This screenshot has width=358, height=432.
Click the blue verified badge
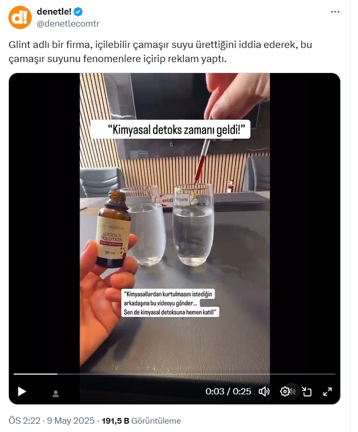pos(78,12)
